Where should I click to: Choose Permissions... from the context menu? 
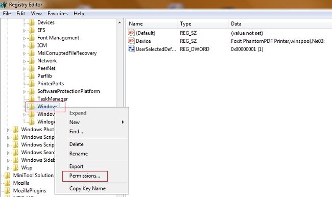[x=85, y=176]
